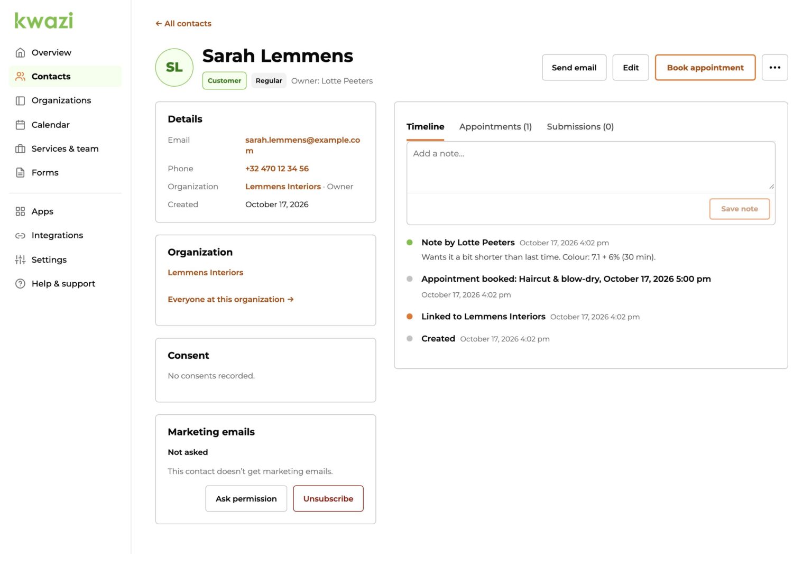Click the kwazi logo
812x566 pixels.
(44, 21)
